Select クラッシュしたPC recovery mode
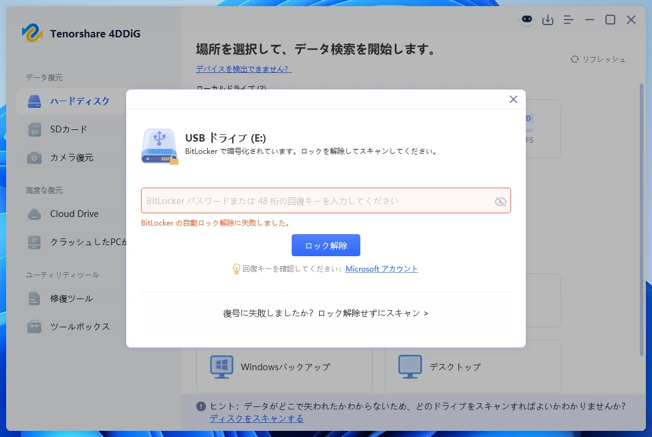The width and height of the screenshot is (652, 437). (x=75, y=241)
